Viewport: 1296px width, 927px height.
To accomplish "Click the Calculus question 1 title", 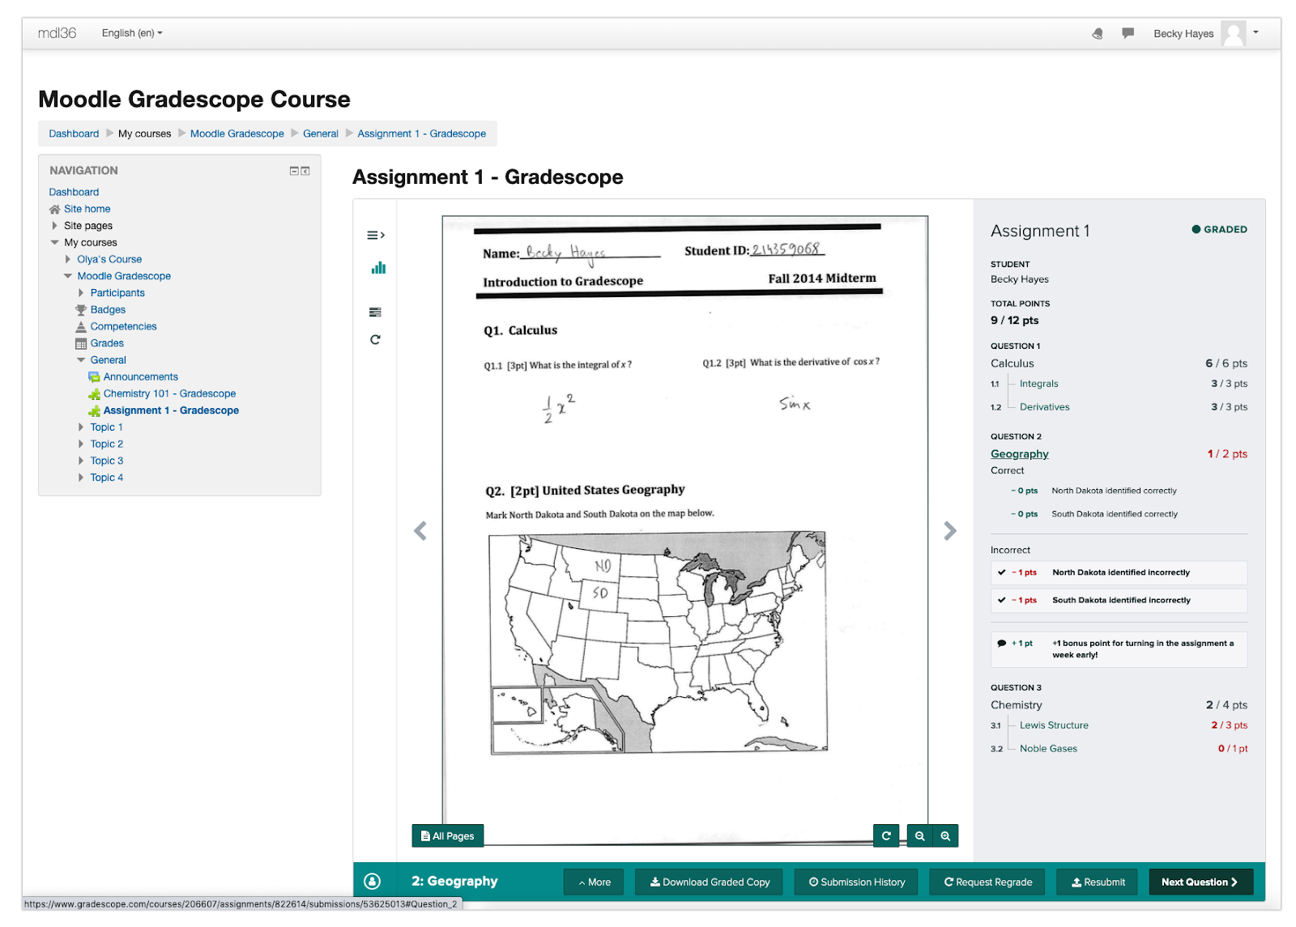I will (1013, 364).
